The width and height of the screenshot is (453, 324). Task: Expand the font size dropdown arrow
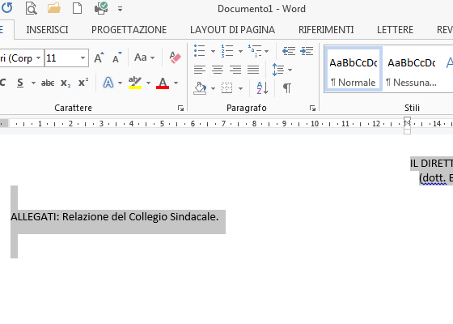pos(83,58)
